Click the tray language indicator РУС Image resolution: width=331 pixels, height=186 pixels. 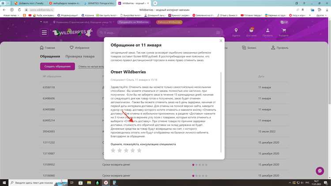tap(307, 182)
